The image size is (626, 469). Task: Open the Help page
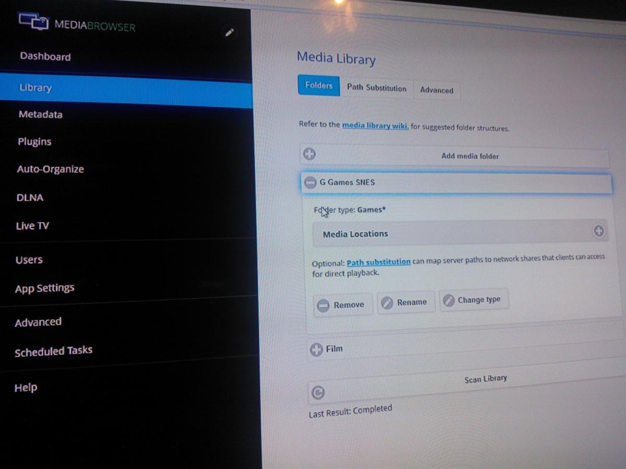point(26,387)
